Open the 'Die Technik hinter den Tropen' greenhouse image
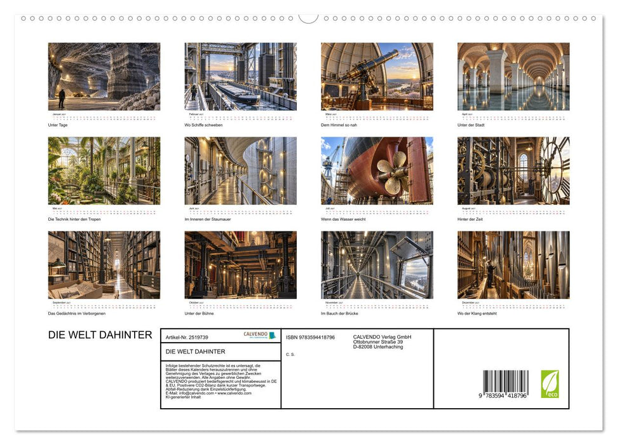This screenshot has height=445, width=617. point(104,170)
